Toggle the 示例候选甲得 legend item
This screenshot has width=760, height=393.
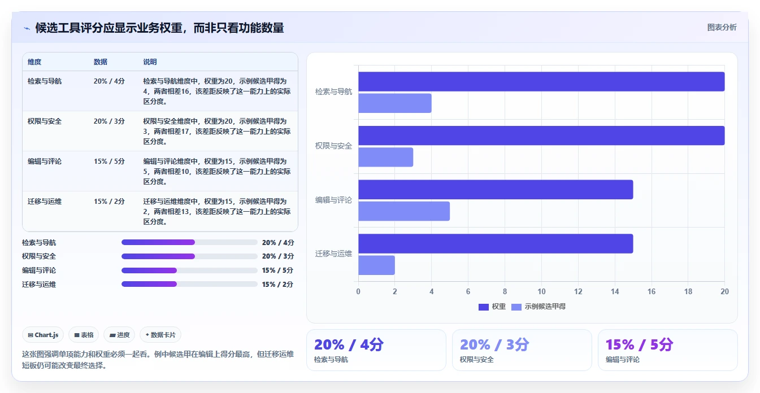click(x=538, y=307)
